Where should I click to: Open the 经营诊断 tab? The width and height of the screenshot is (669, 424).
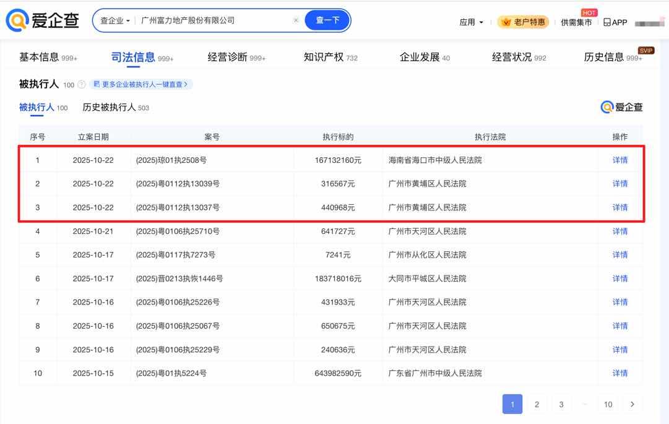point(236,57)
